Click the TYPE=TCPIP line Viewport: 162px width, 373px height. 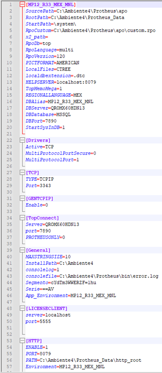[x=40, y=179]
